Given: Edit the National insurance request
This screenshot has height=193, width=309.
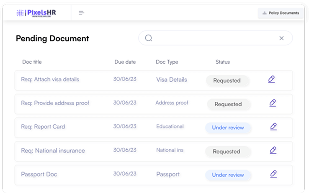Looking at the screenshot, I should 273,150.
